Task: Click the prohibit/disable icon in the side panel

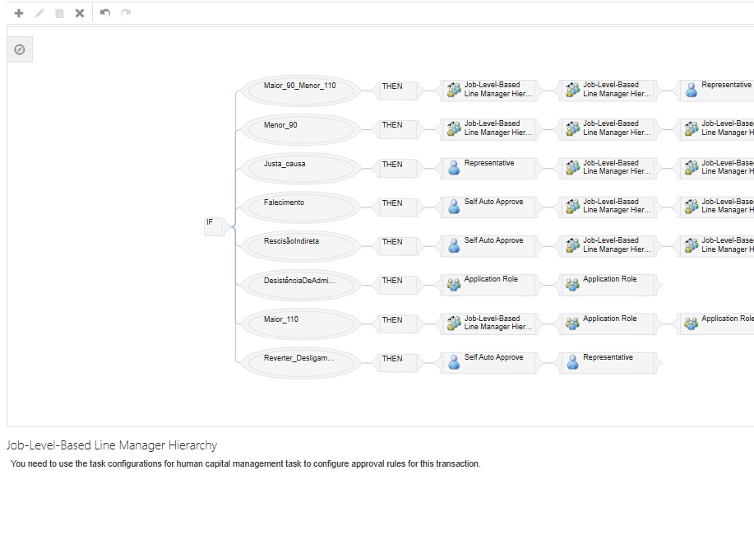Action: 19,49
